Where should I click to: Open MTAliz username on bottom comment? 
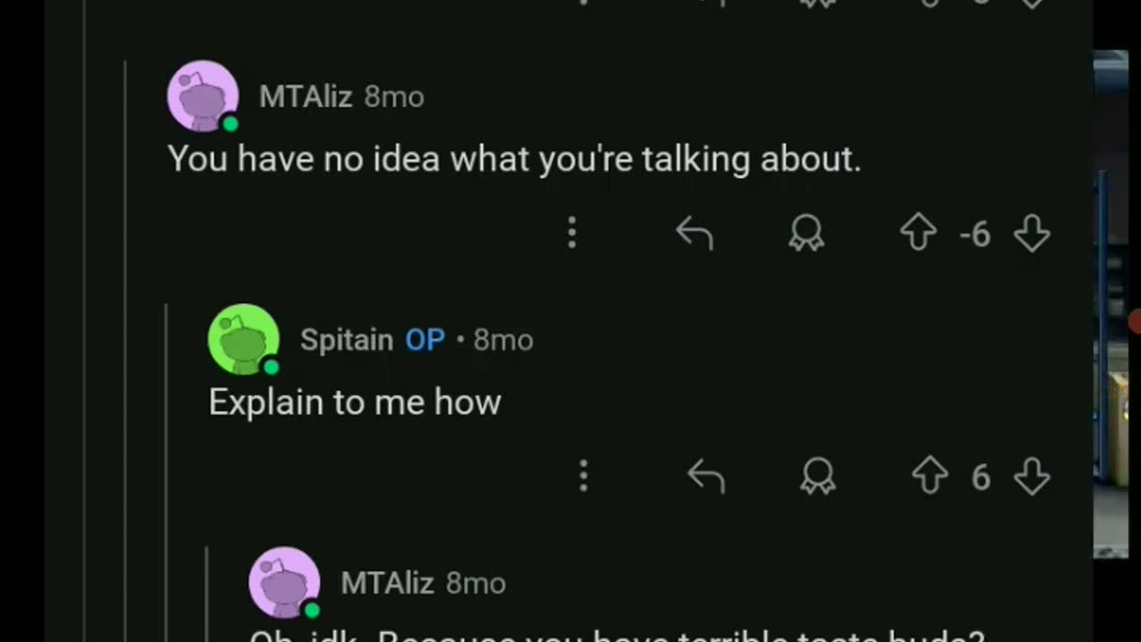point(388,583)
